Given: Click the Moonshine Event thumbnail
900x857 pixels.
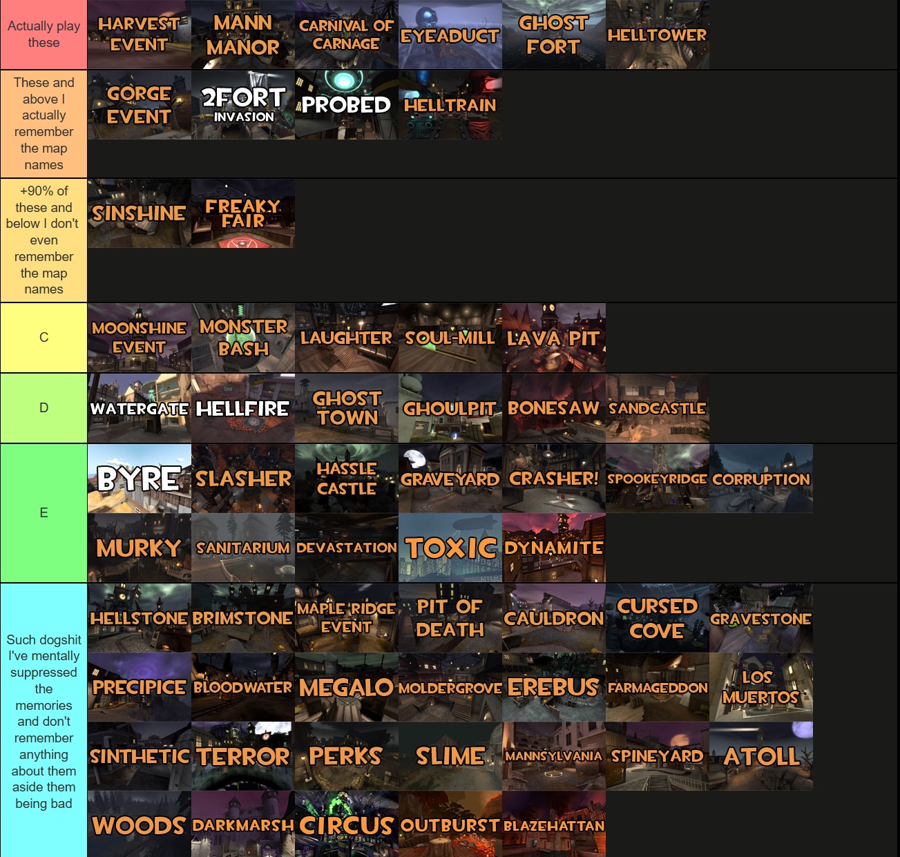Looking at the screenshot, I should pos(140,338).
